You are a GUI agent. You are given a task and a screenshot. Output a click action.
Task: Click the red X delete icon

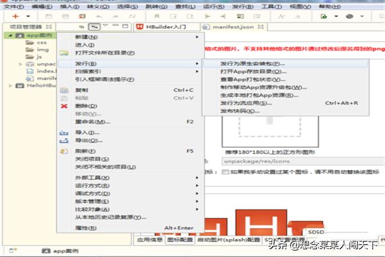(64, 105)
